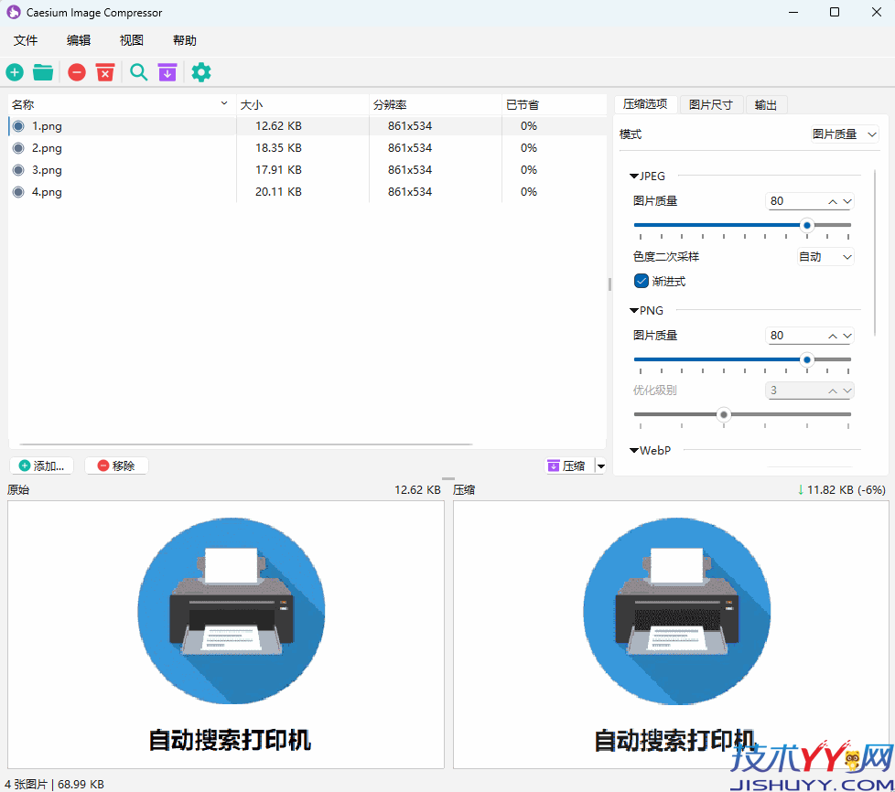Expand the WebP section
Screen dimensions: 895x792
click(632, 450)
